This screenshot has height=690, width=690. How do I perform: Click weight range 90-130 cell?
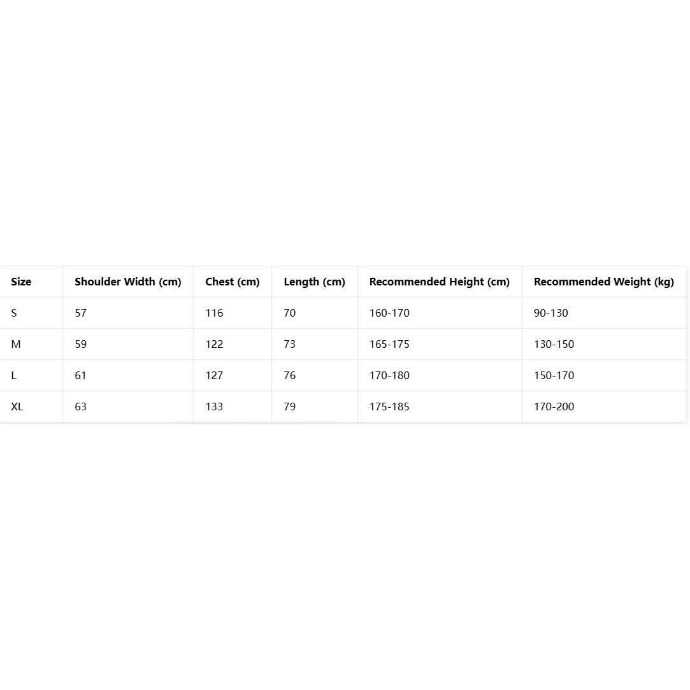(x=551, y=313)
